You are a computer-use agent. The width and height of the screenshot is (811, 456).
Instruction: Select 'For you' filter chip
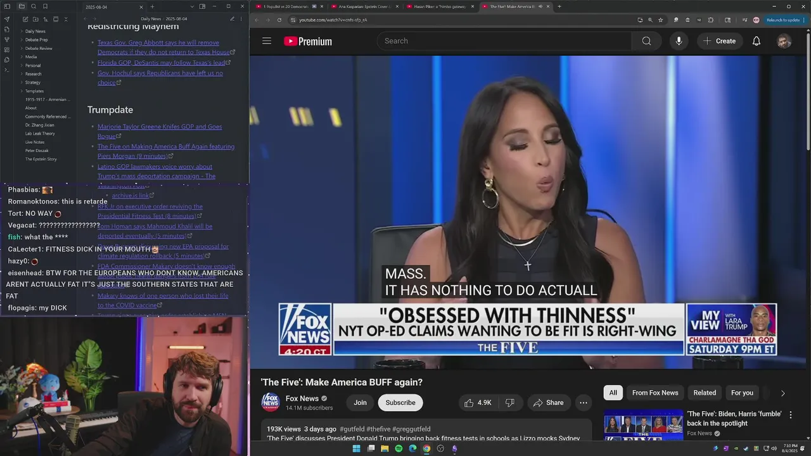[x=742, y=393]
